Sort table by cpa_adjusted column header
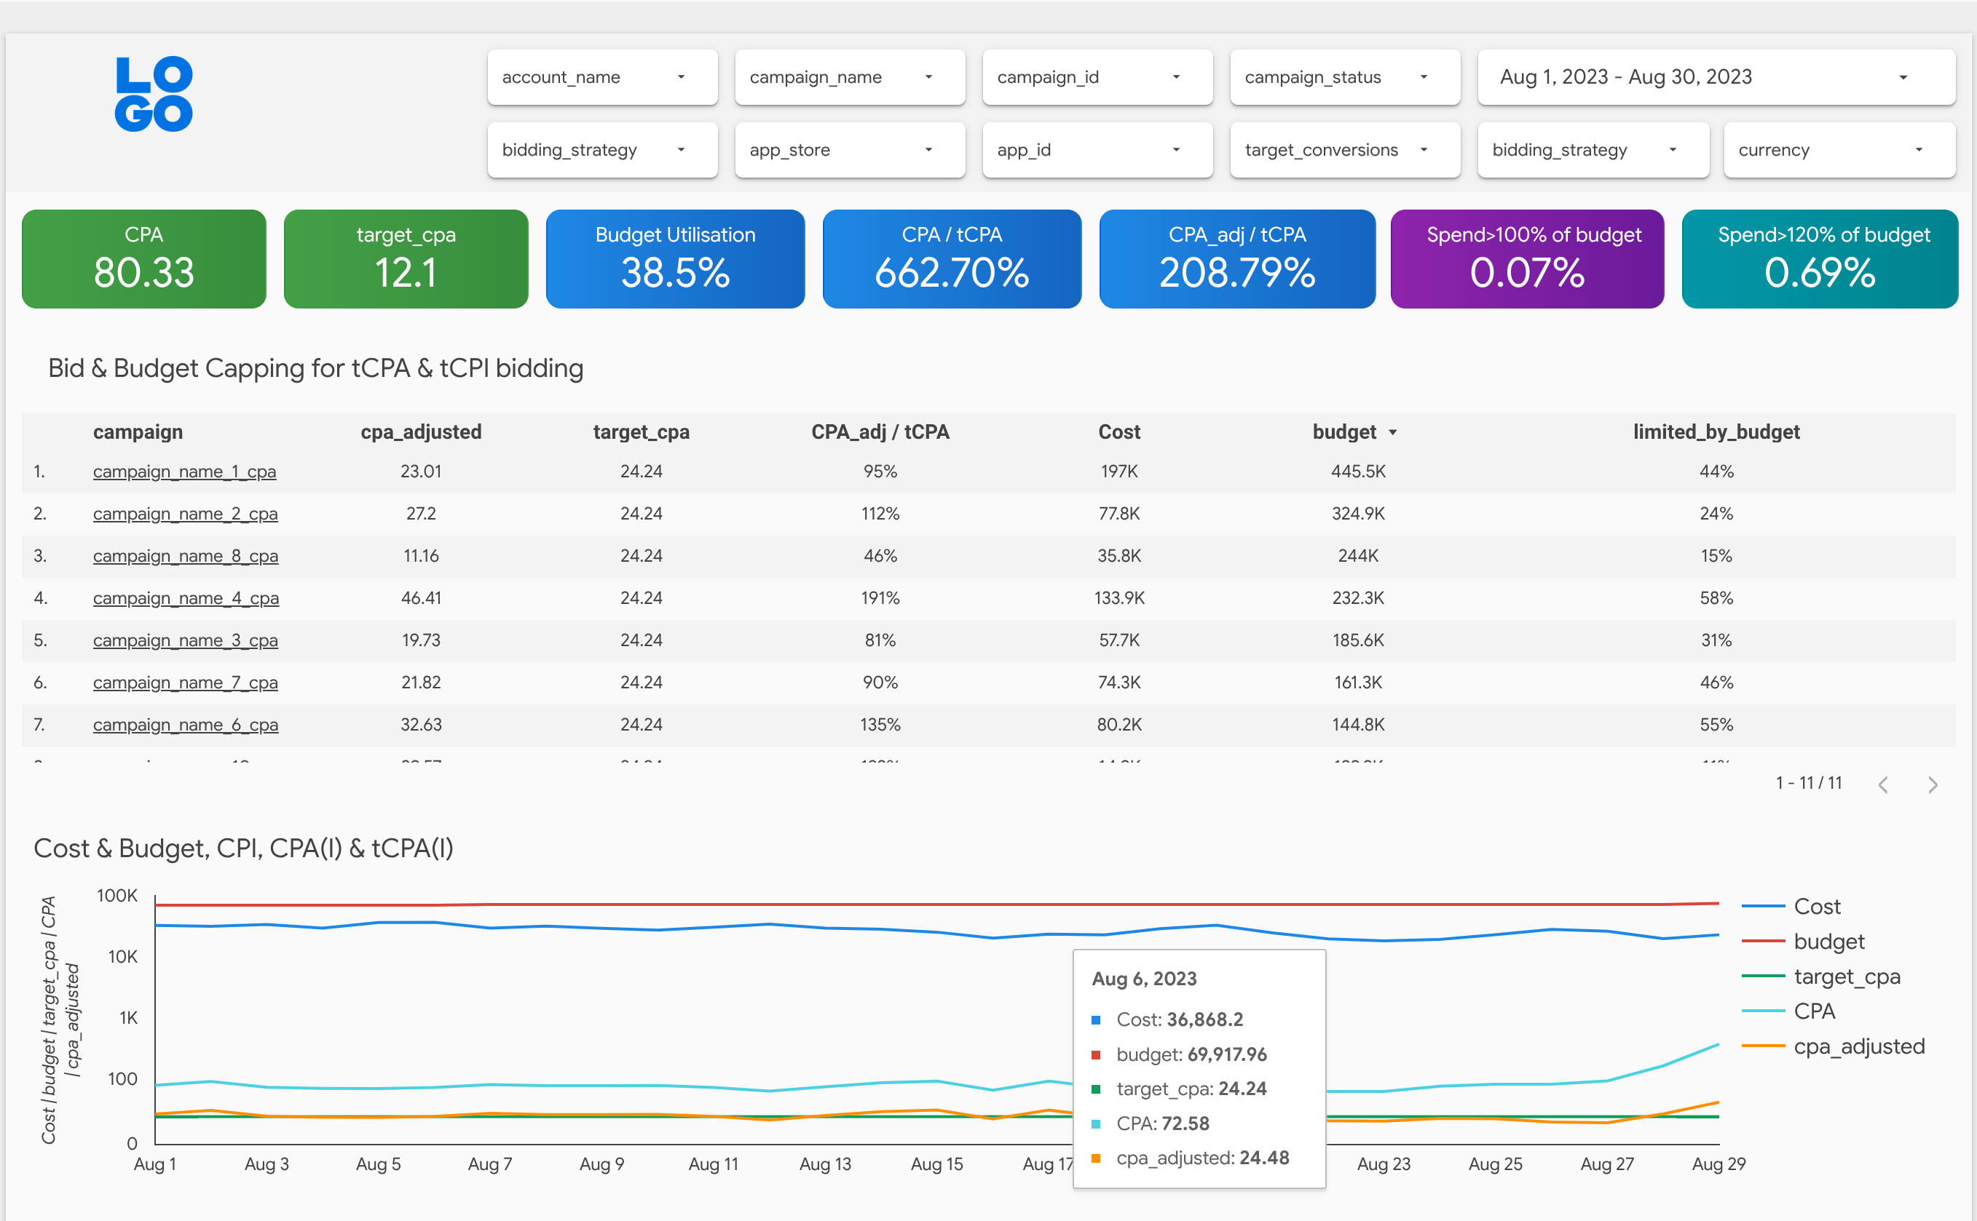The width and height of the screenshot is (1977, 1221). click(x=421, y=432)
